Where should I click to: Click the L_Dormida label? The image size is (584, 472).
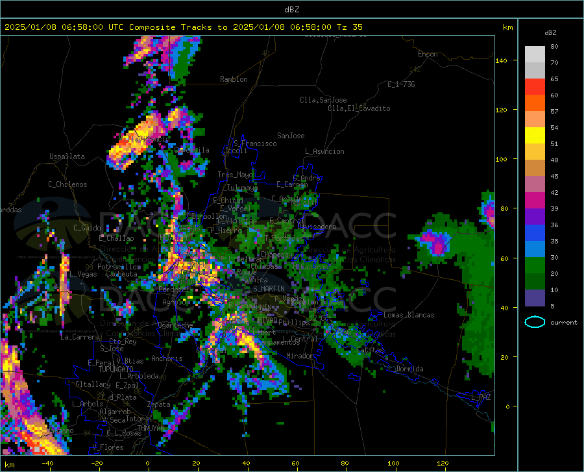click(406, 369)
